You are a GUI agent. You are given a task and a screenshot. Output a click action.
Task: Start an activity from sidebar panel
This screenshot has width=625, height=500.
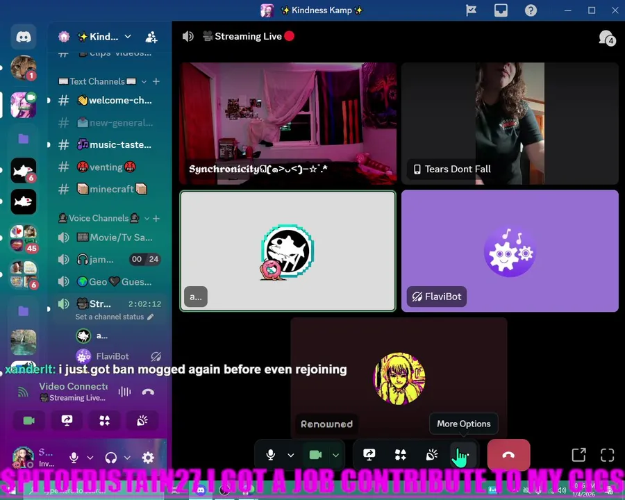104,421
